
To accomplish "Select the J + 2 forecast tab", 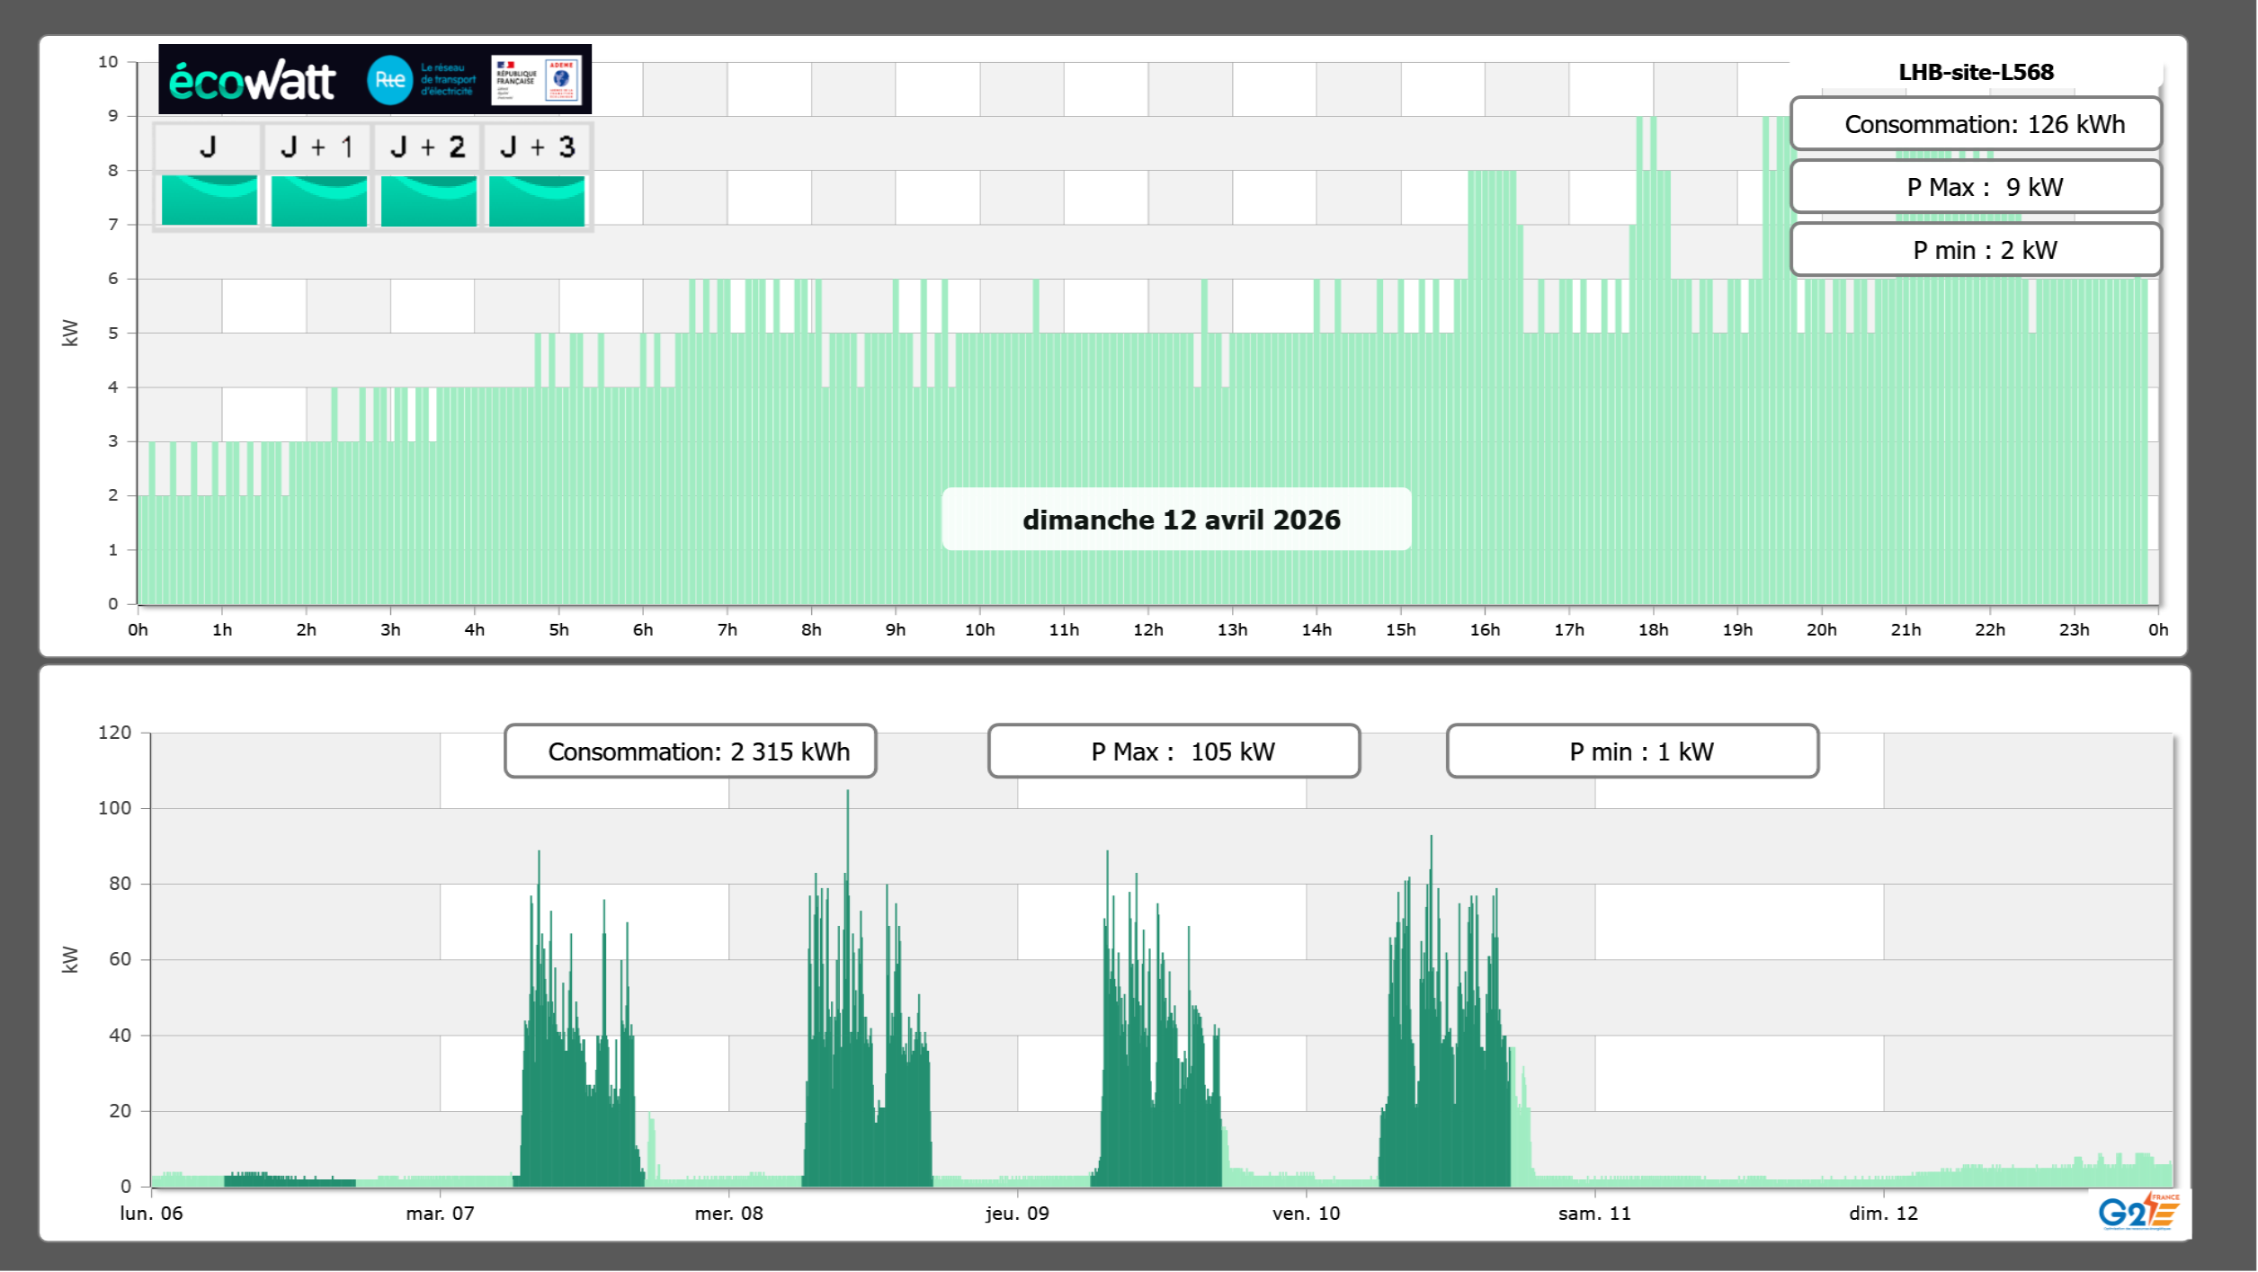I will pyautogui.click(x=428, y=147).
